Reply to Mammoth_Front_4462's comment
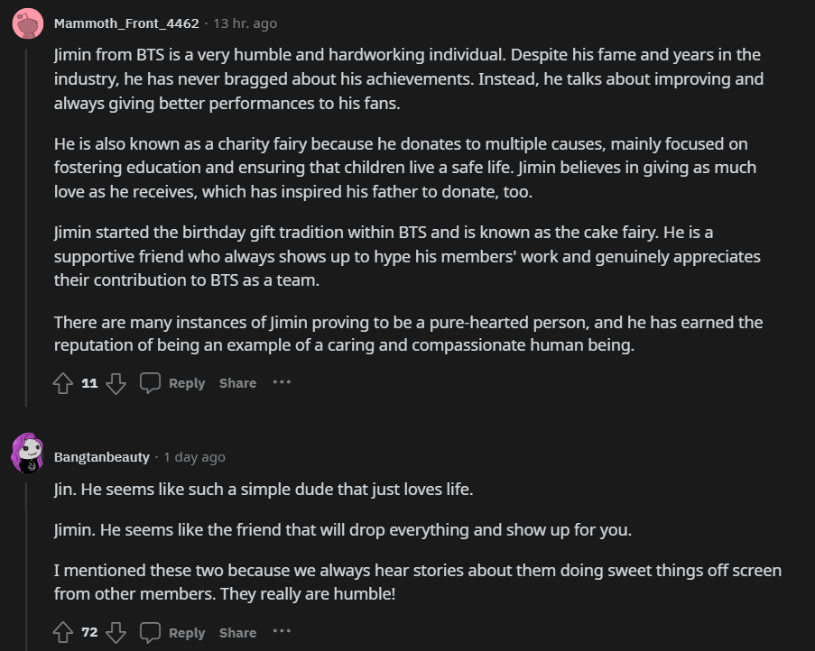The image size is (815, 651). (186, 383)
